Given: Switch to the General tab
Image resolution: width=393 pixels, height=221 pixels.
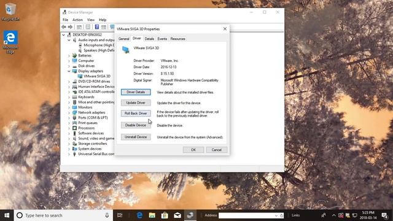Looking at the screenshot, I should 124,39.
